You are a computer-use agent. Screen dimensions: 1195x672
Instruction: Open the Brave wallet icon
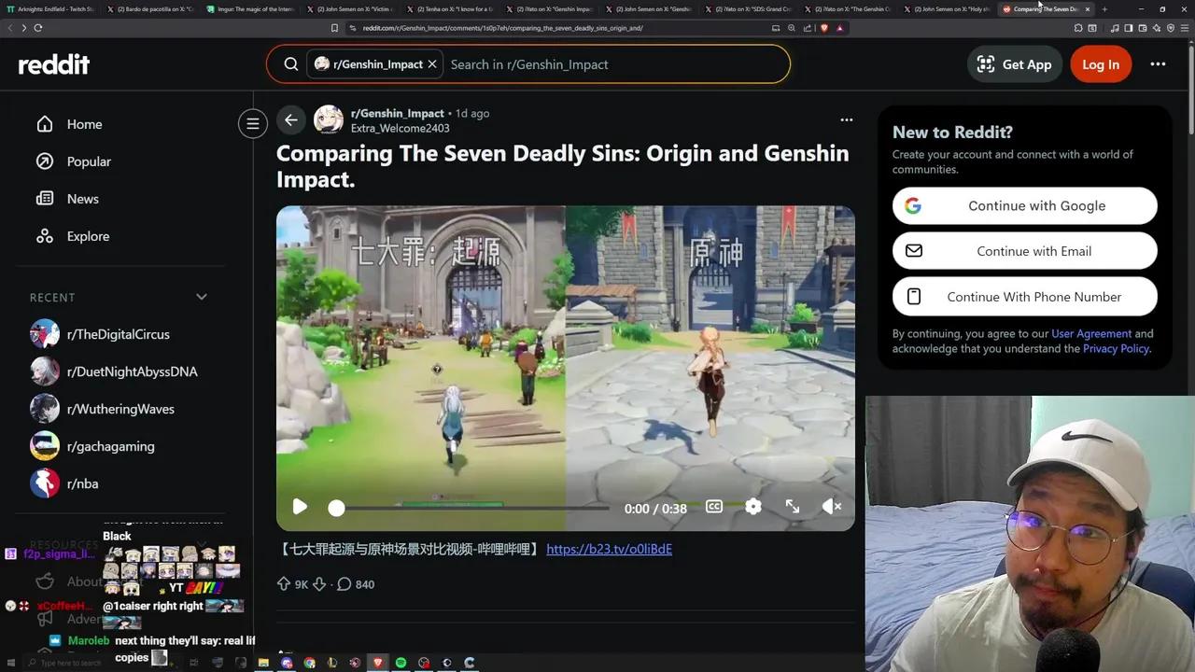click(x=1144, y=28)
